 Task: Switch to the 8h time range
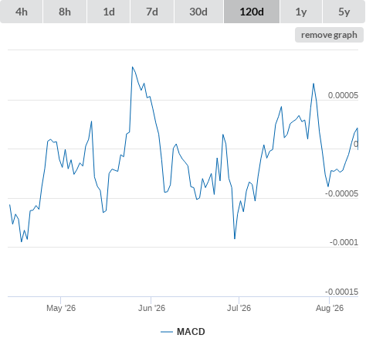tap(65, 12)
